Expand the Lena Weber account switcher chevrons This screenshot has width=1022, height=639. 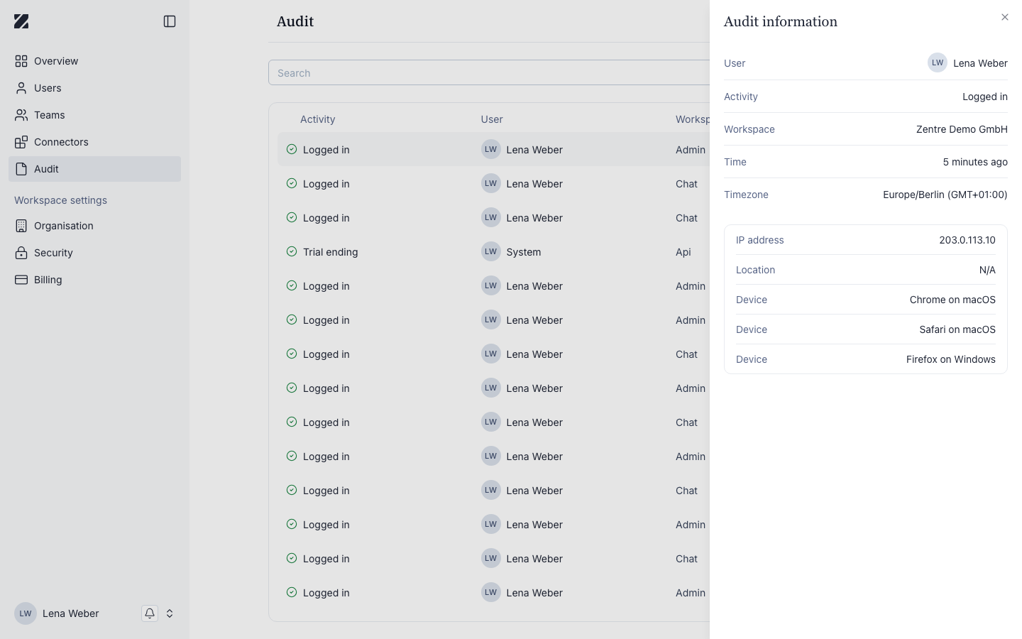[x=170, y=613]
